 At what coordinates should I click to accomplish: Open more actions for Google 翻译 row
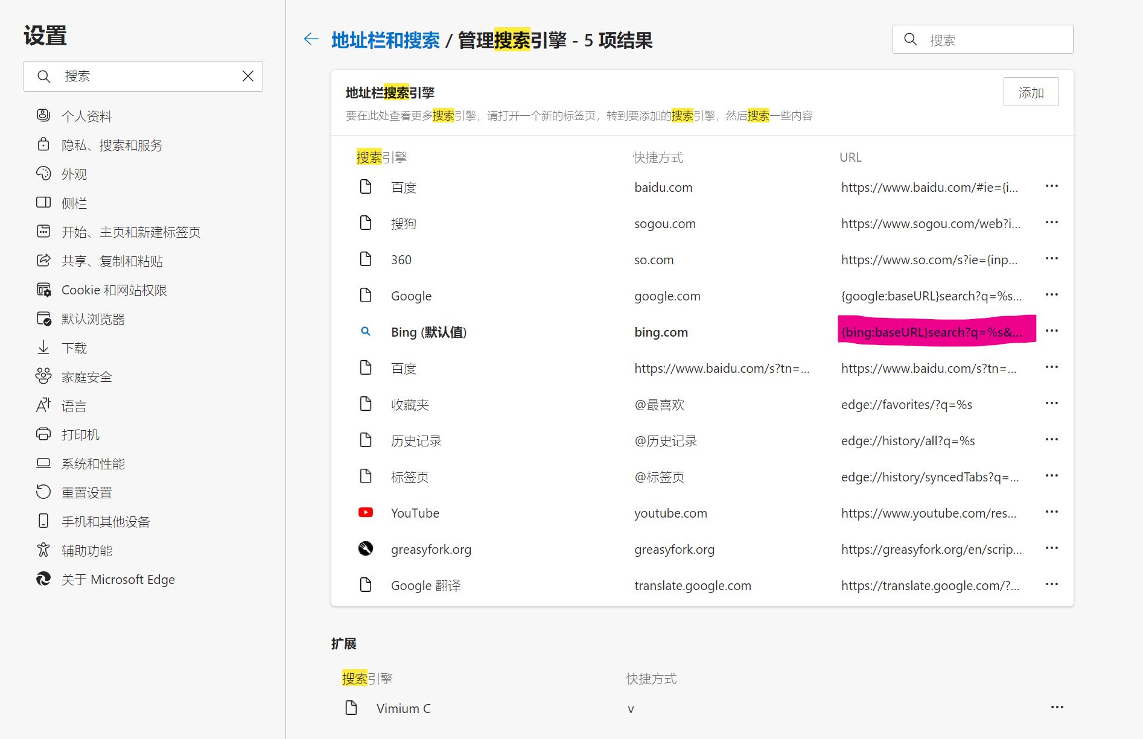[x=1051, y=585]
